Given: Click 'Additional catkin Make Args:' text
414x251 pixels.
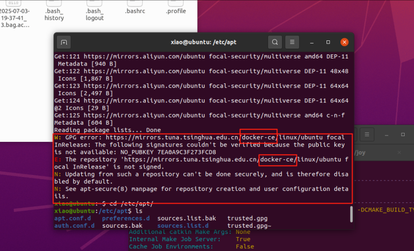Looking at the screenshot, I should point(180,232).
